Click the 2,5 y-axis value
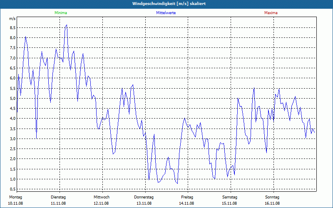333x208 pixels. 12,149
